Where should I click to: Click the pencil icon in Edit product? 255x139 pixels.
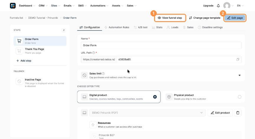pos(212,113)
